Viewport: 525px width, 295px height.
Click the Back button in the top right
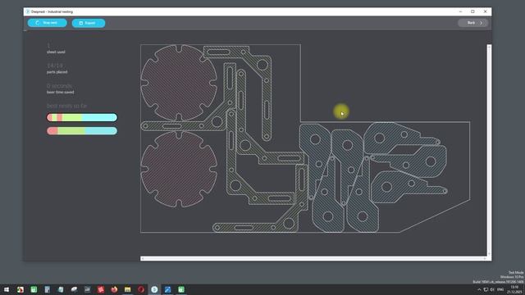[x=472, y=23]
